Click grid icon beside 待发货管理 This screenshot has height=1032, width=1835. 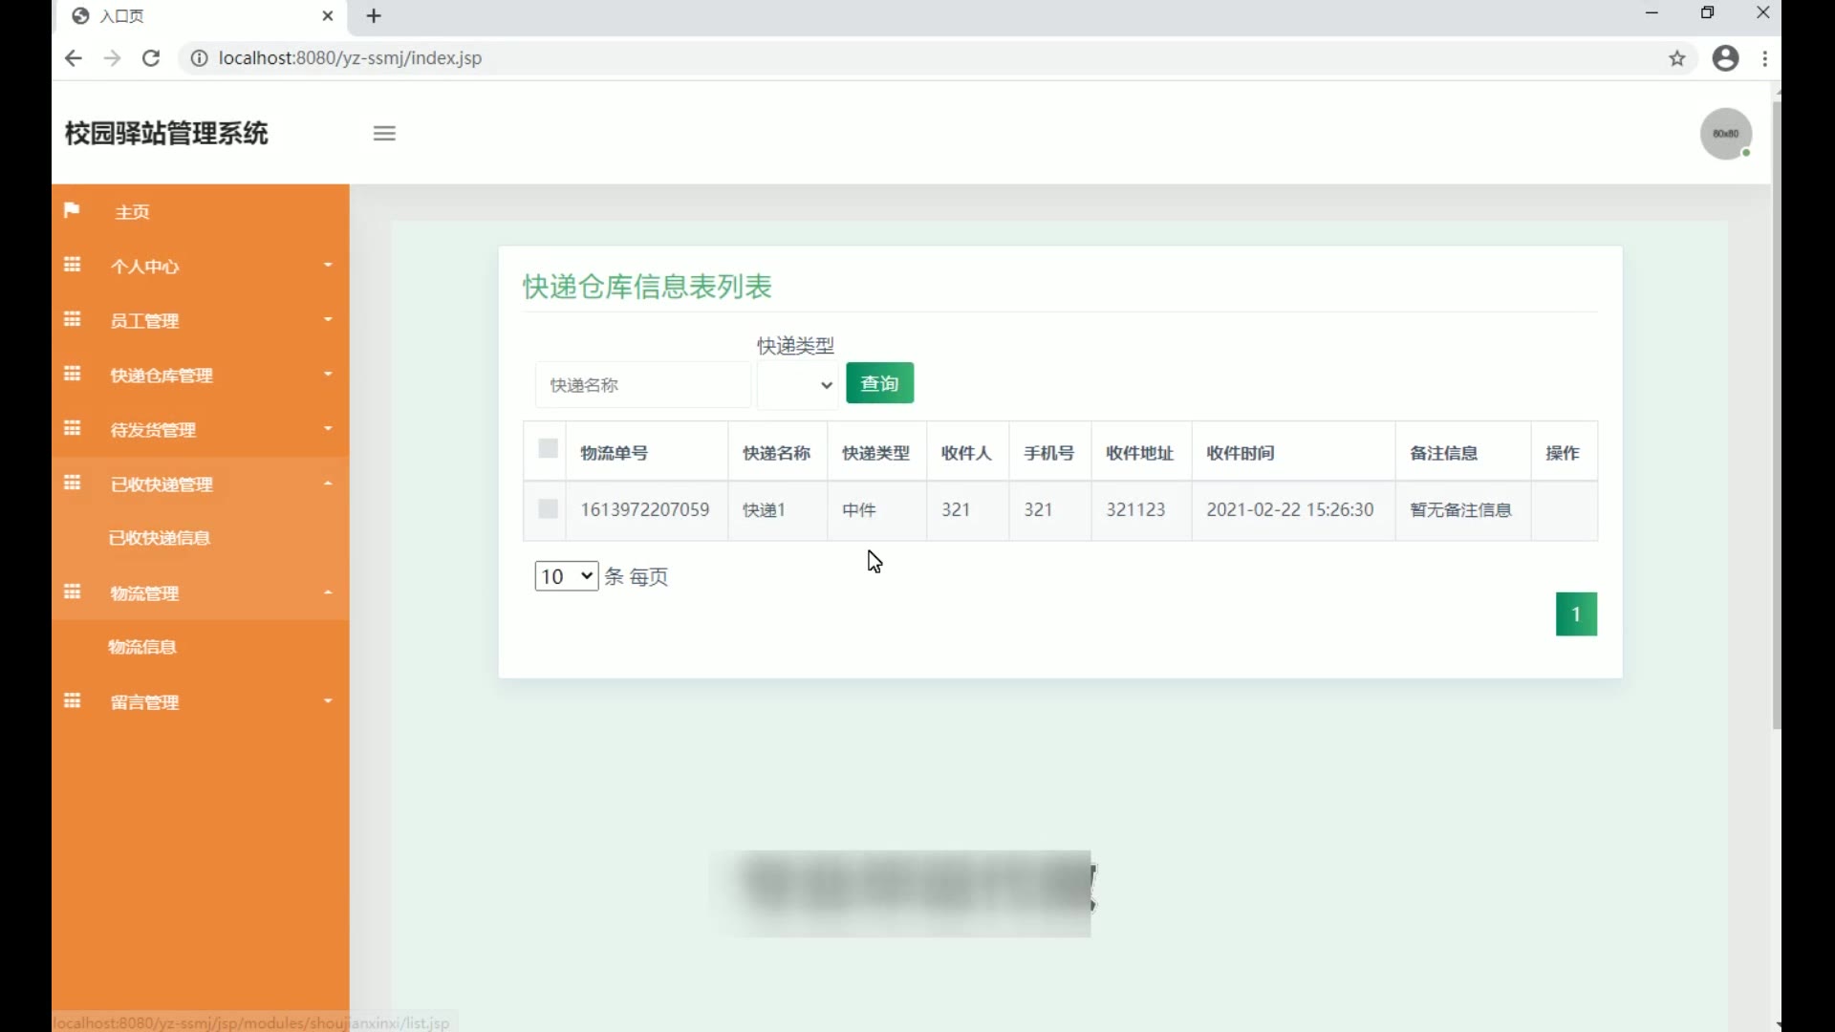(72, 428)
